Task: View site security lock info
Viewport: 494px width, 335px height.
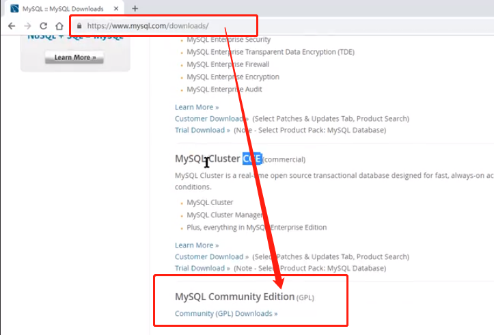Action: pos(79,26)
